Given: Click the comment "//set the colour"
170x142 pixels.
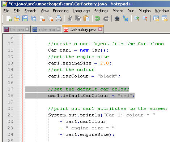Looking at the screenshot, I should (x=71, y=70).
